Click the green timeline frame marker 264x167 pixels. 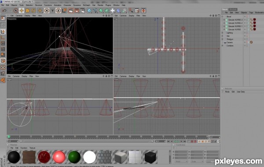(x=9, y=137)
